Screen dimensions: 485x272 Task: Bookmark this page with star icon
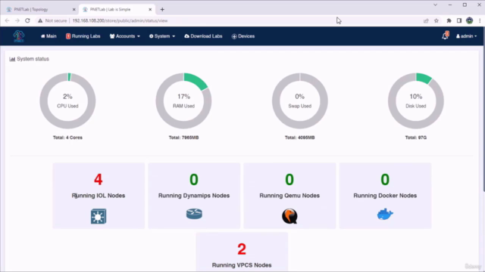click(x=436, y=20)
